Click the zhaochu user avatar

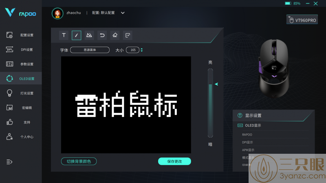pos(57,13)
